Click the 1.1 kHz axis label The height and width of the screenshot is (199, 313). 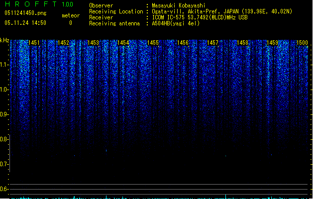click(x=4, y=65)
